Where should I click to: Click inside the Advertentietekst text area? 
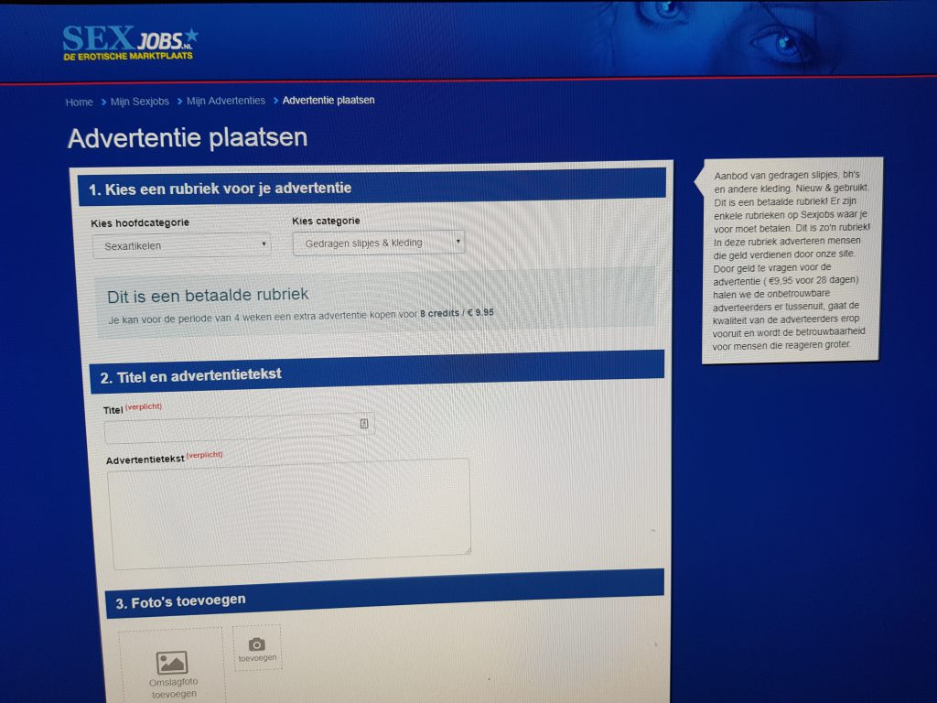(x=290, y=514)
